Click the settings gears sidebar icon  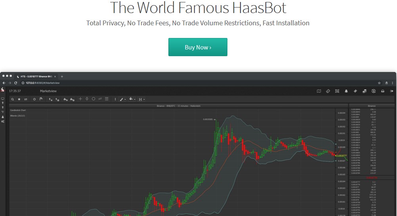[x=2, y=121]
